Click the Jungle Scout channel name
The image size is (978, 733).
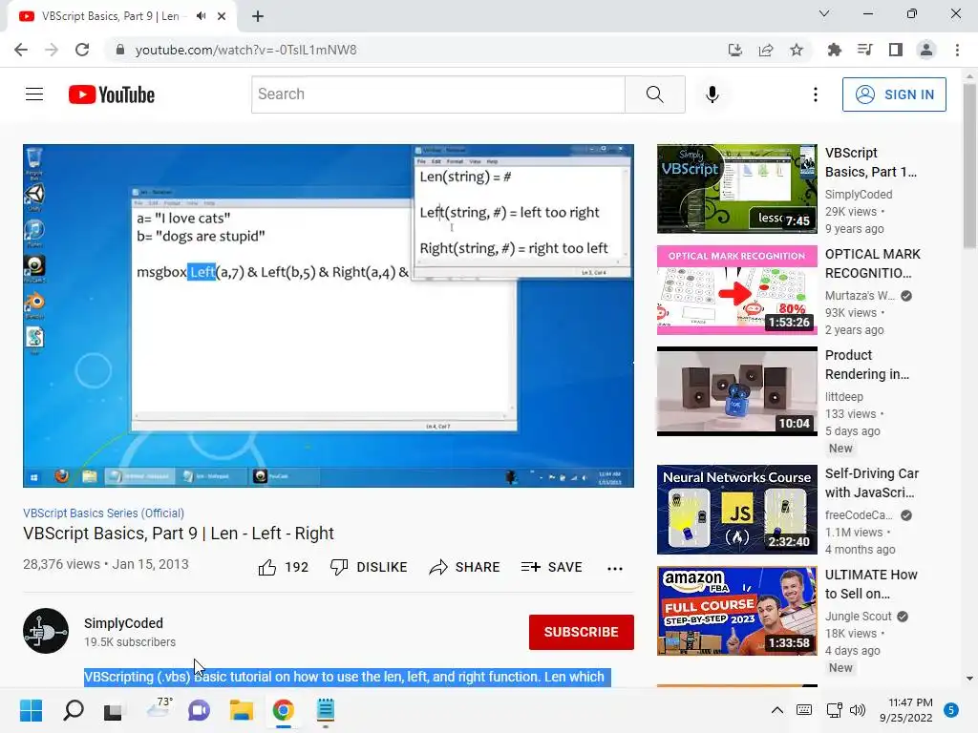(859, 616)
